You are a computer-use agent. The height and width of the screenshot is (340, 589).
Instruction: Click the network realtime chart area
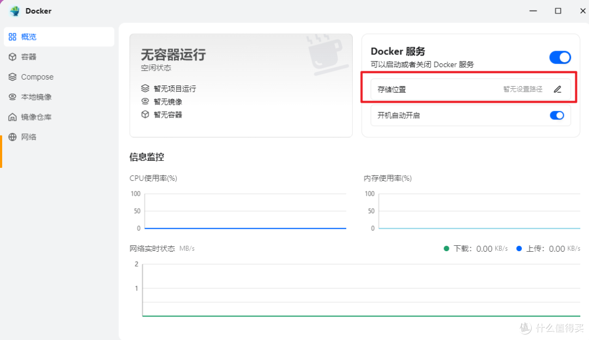pyautogui.click(x=362, y=290)
